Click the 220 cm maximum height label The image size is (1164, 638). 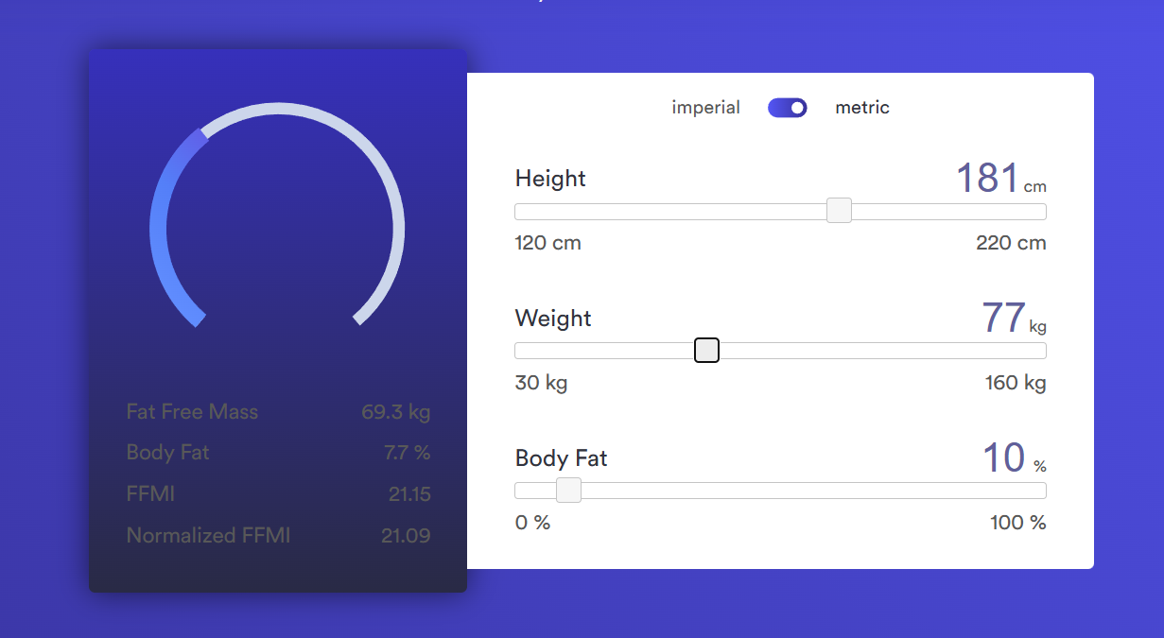(x=1011, y=243)
